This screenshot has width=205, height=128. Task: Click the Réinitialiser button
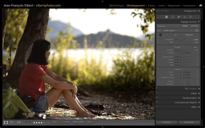[189, 122]
